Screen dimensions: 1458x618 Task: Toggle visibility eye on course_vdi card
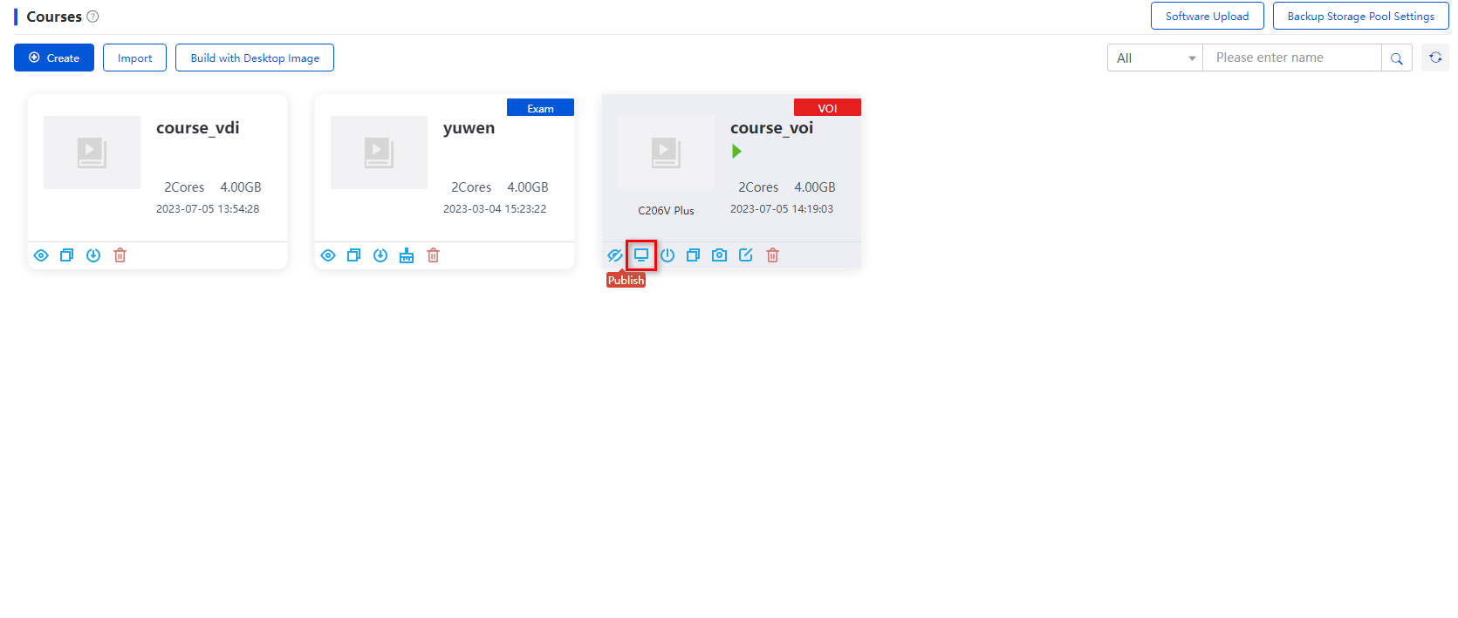(41, 255)
